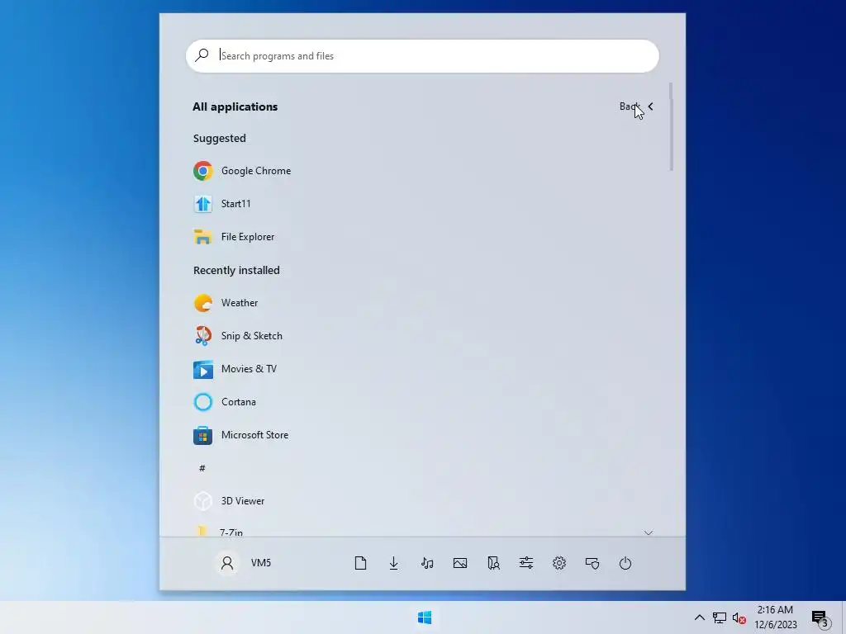Click the Documents shortcut icon
846x634 pixels.
coord(360,563)
